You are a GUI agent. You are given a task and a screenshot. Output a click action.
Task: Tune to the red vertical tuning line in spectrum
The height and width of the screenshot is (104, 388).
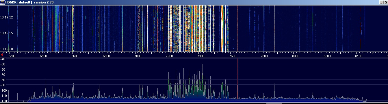237,79
